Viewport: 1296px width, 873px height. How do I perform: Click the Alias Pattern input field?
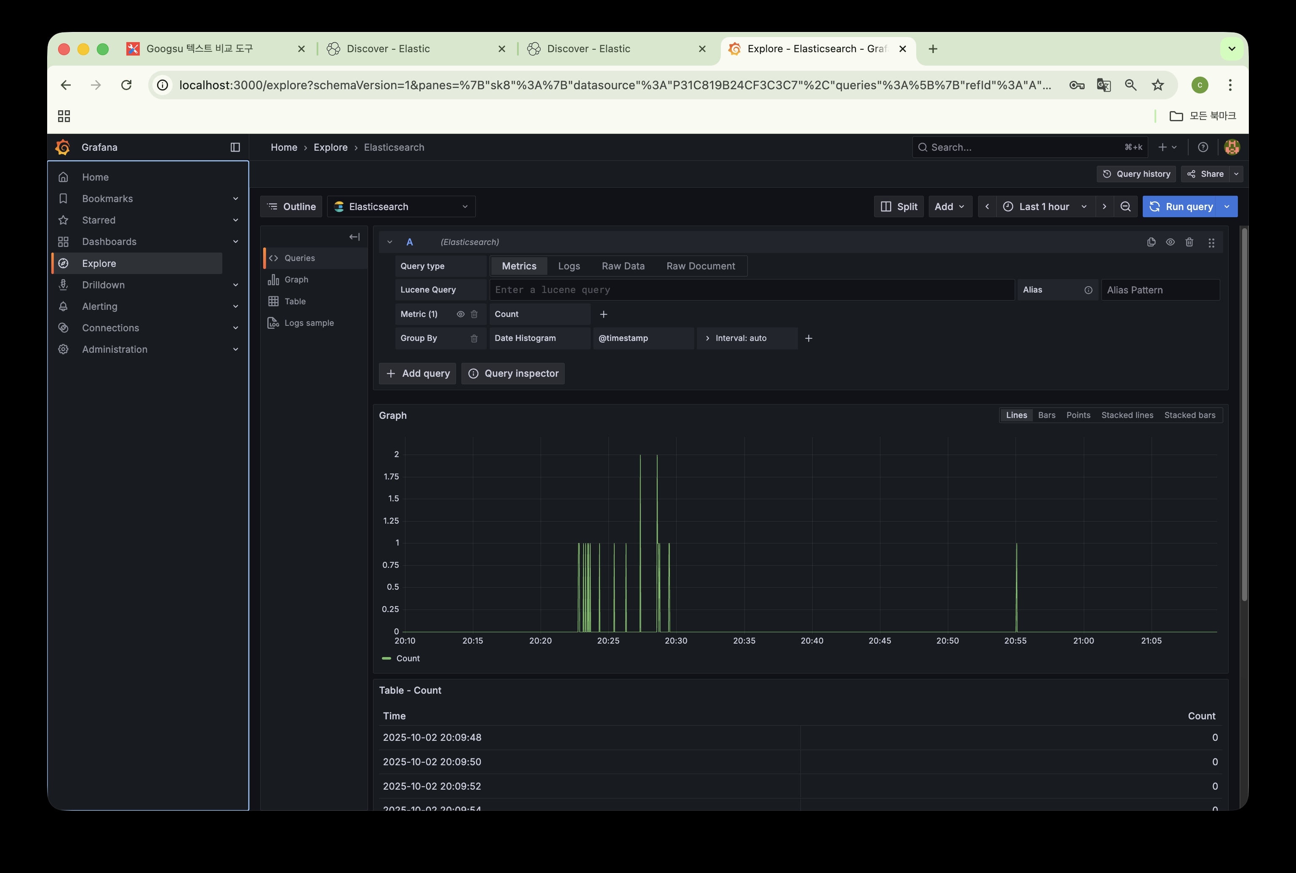pos(1161,290)
